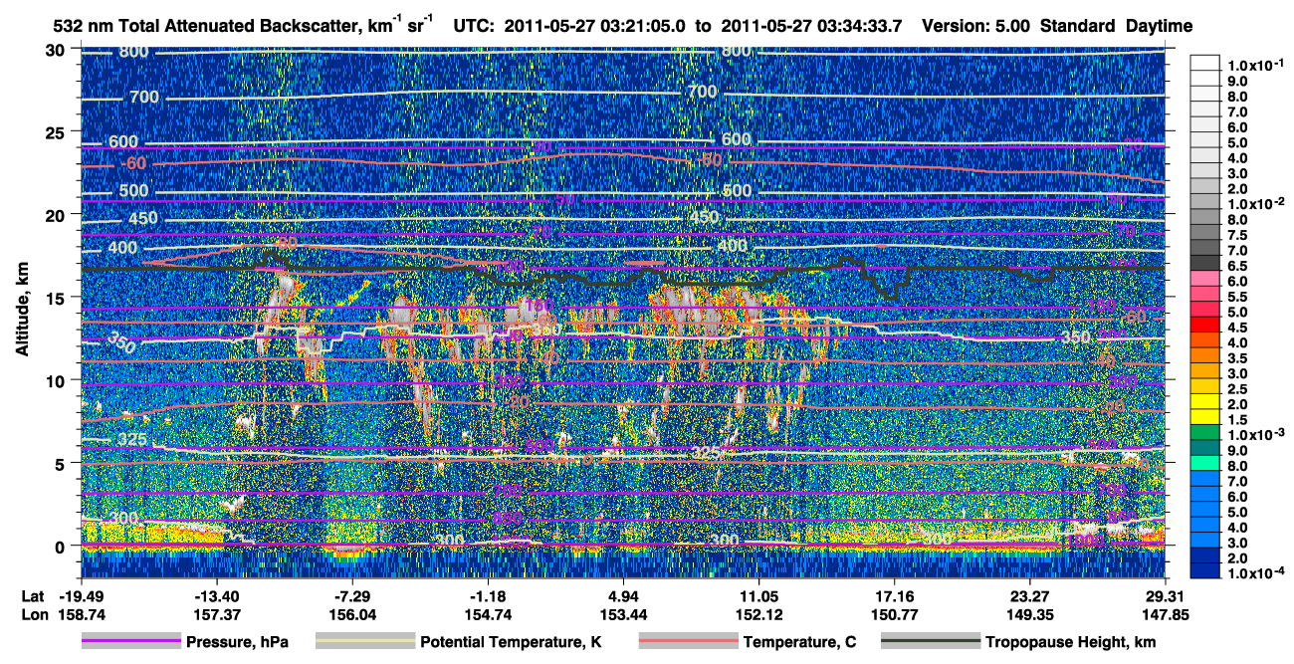Click the 'Lat' row label
Image resolution: width=1294 pixels, height=664 pixels.
pyautogui.click(x=33, y=597)
